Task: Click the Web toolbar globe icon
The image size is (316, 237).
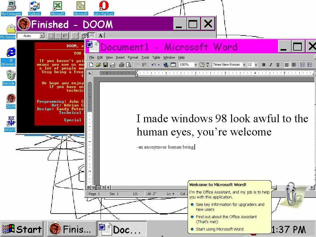Action: coord(166,65)
